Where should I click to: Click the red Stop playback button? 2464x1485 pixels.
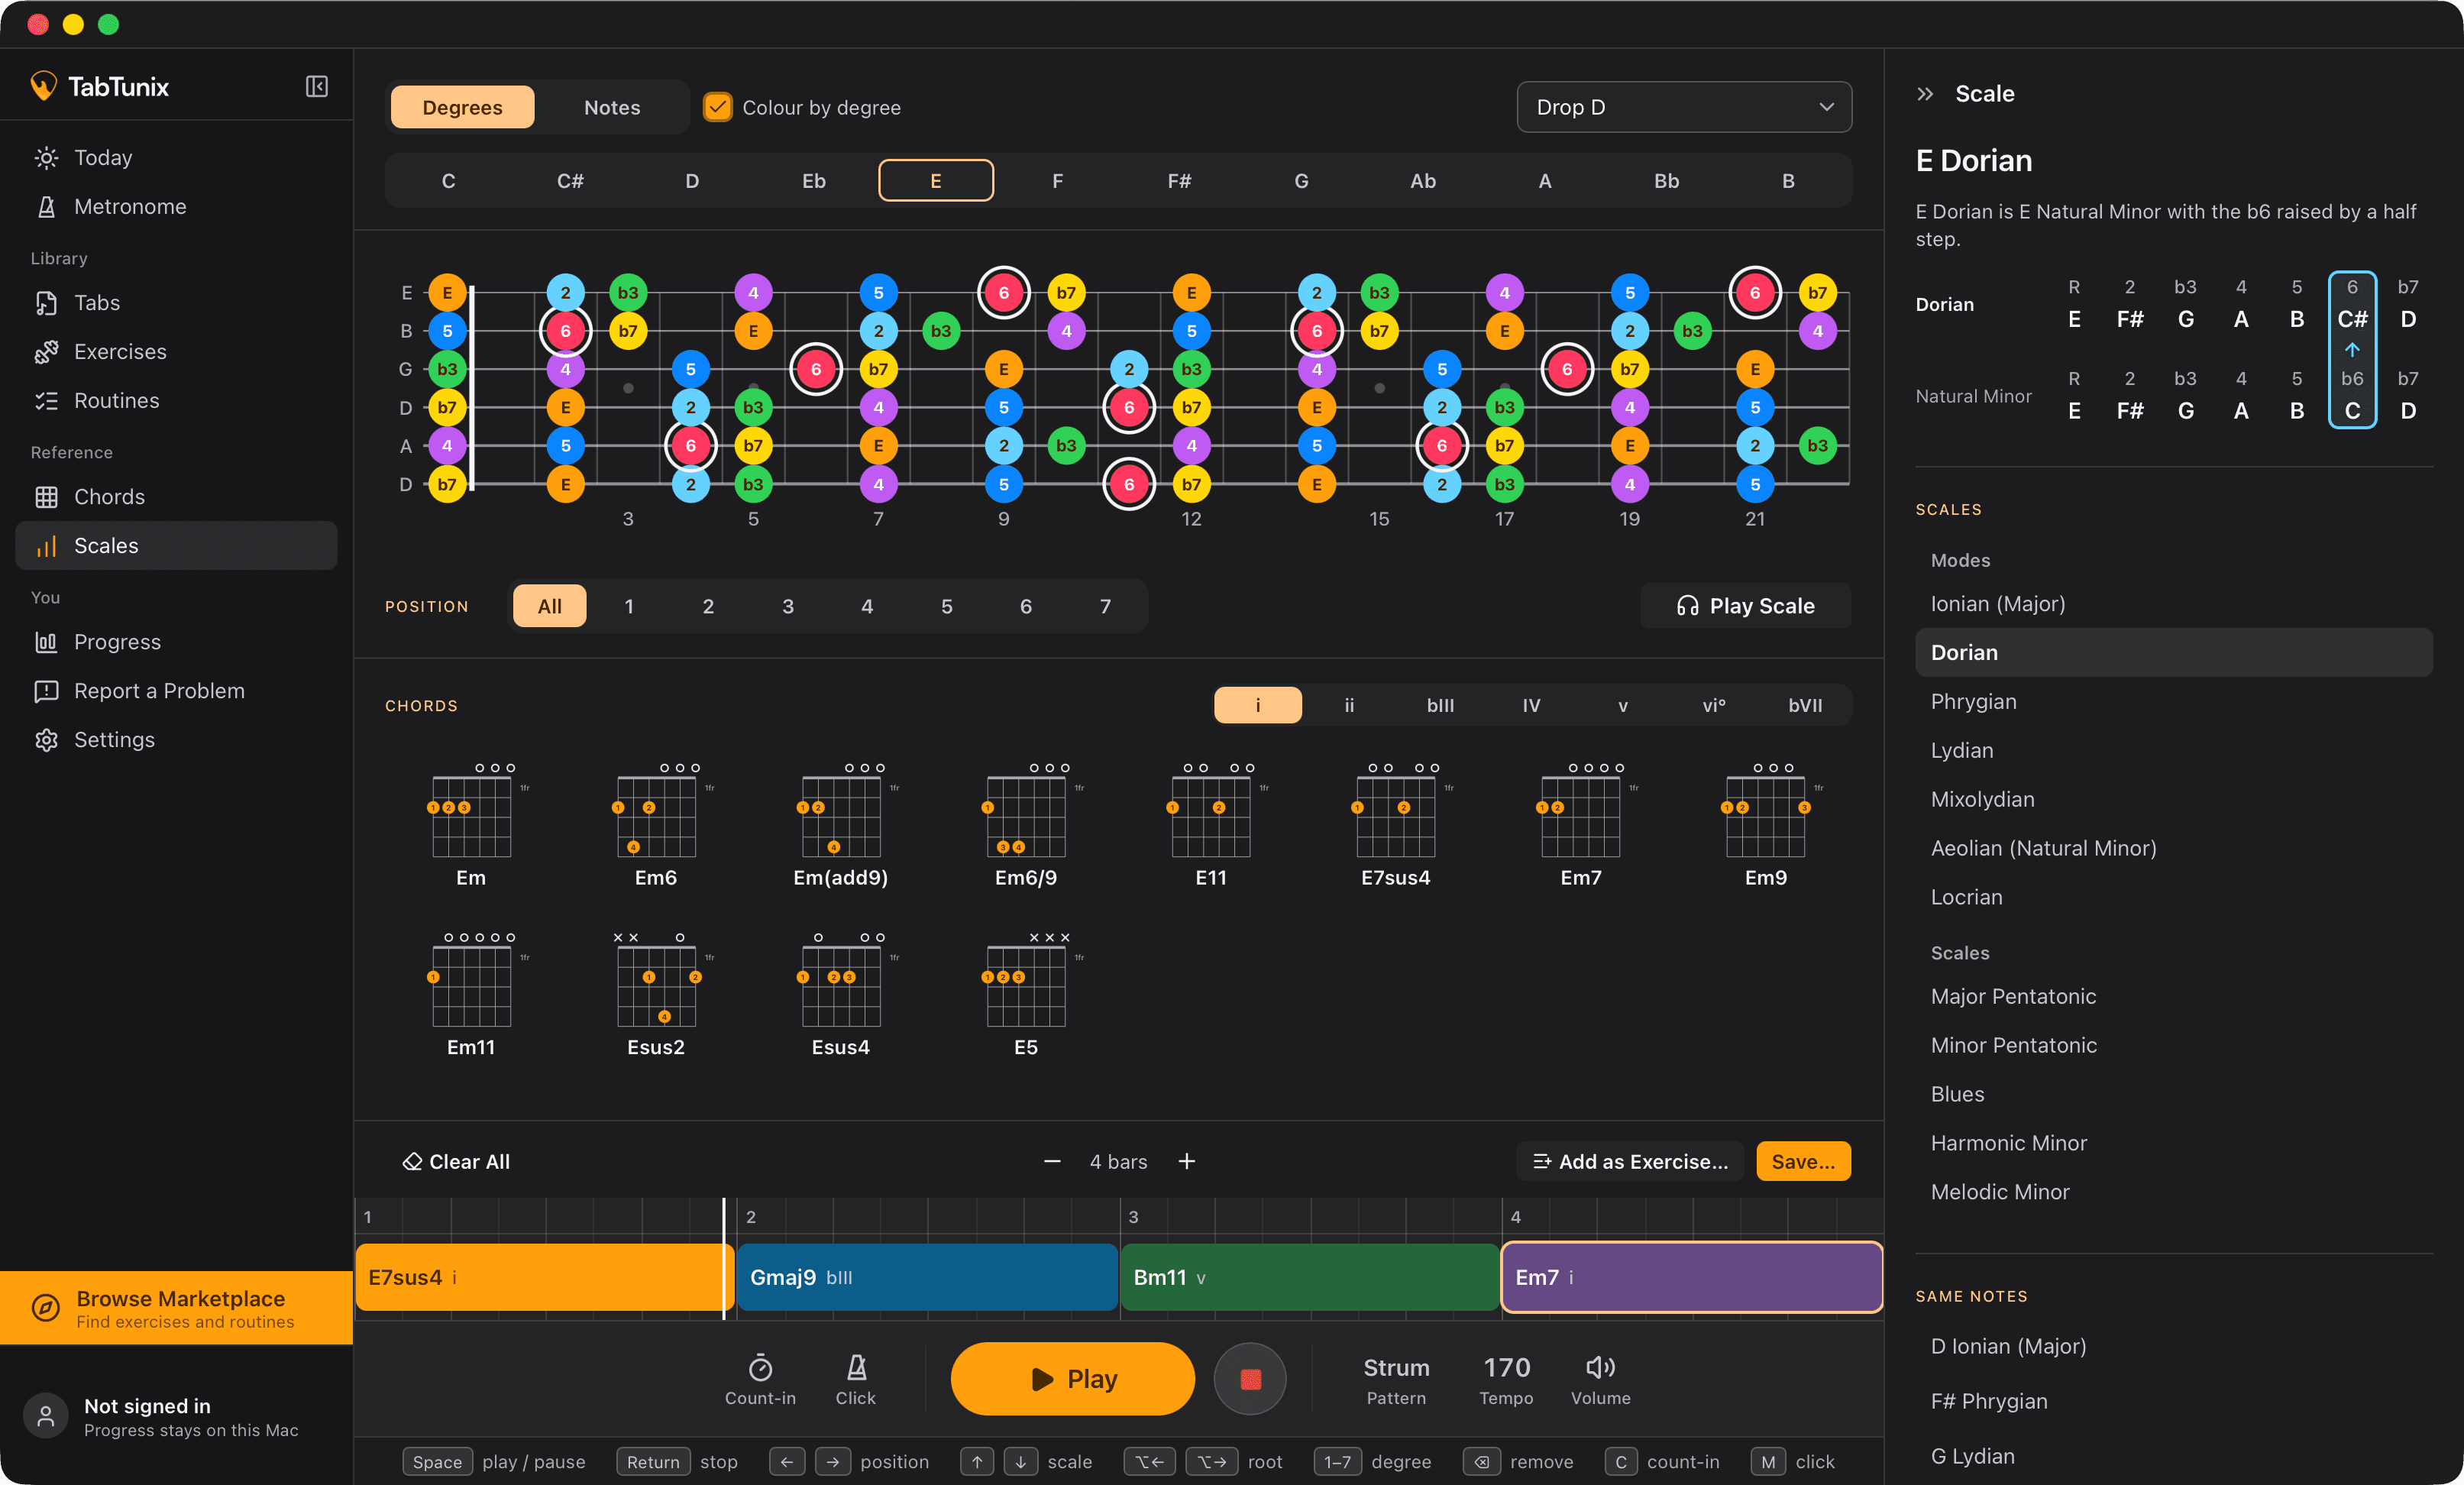1249,1379
